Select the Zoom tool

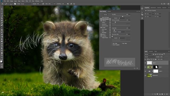(2, 55)
